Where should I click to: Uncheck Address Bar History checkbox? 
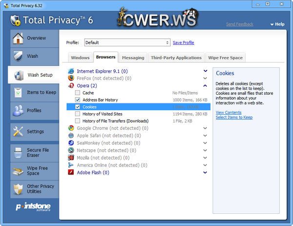(x=77, y=100)
